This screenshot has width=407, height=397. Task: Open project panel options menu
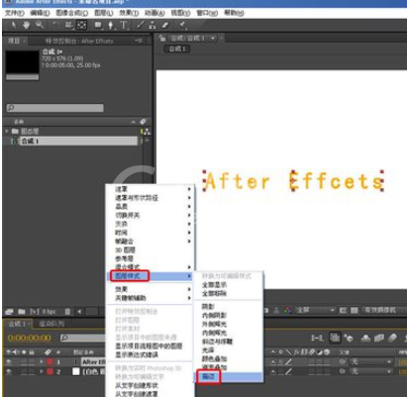point(139,41)
